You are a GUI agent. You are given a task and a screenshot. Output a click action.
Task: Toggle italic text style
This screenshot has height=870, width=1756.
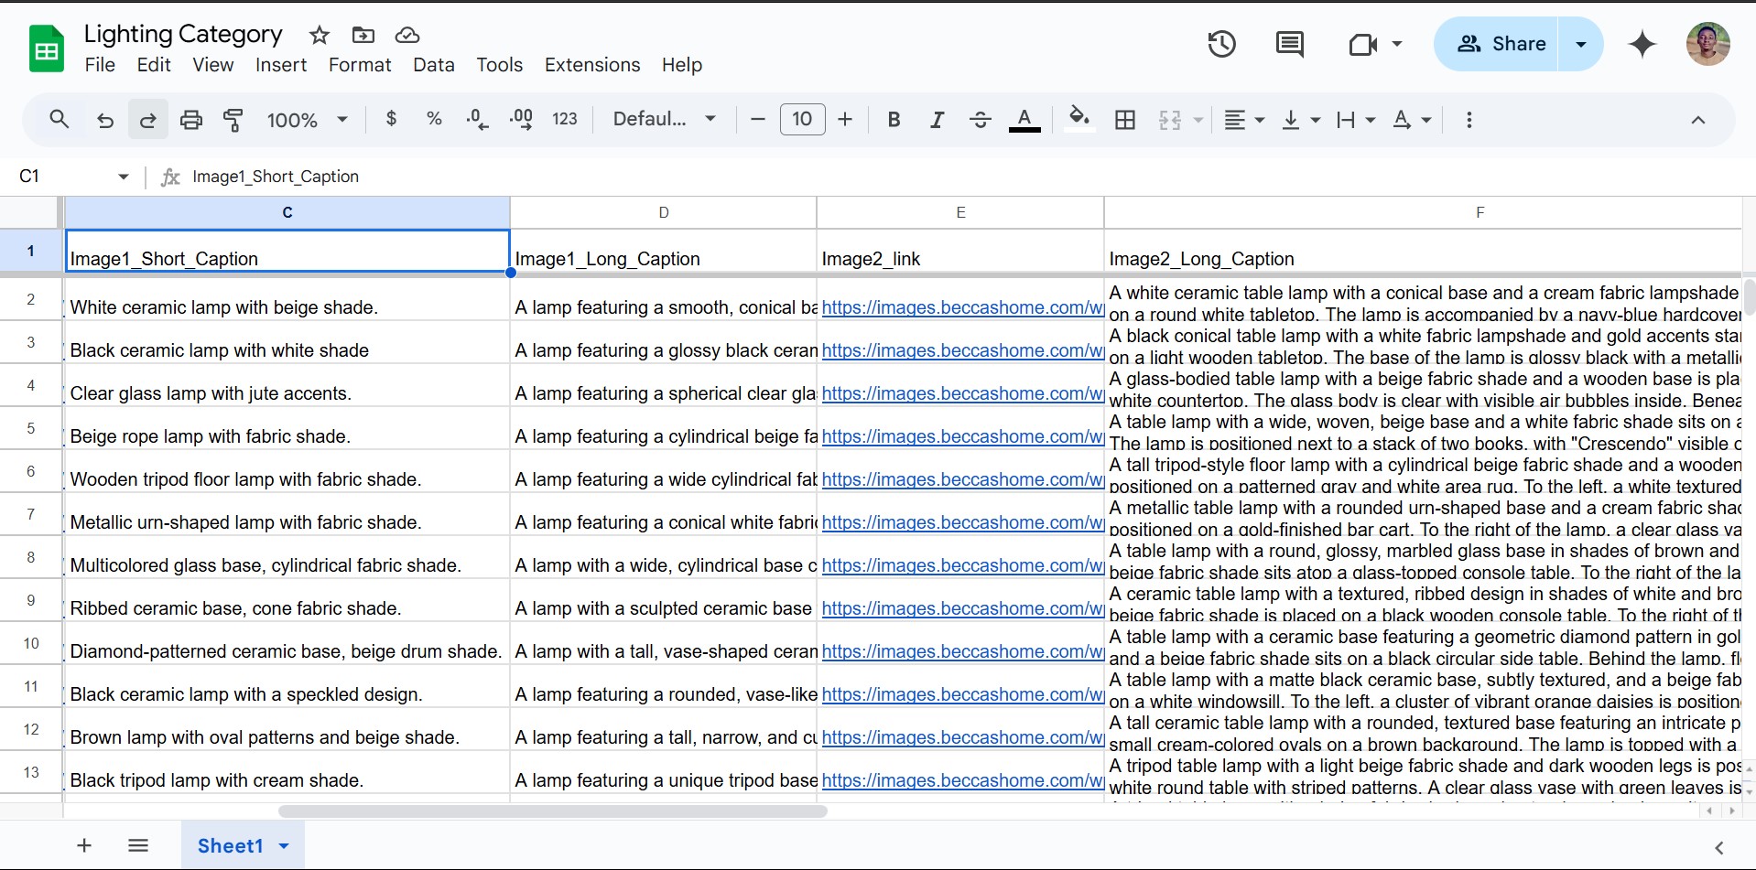937,120
